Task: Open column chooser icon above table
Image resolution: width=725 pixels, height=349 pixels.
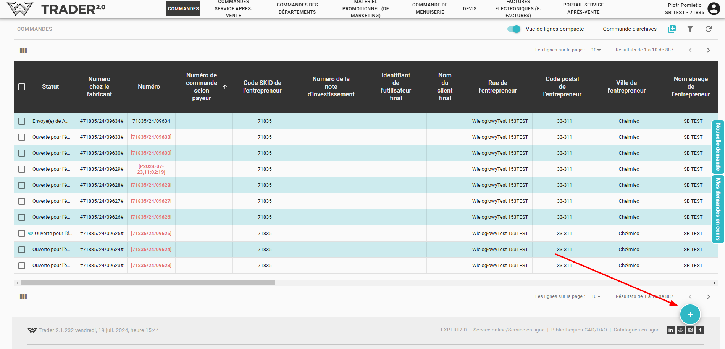Action: (x=23, y=50)
